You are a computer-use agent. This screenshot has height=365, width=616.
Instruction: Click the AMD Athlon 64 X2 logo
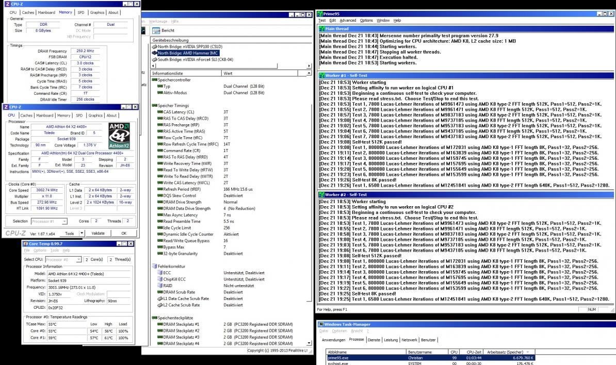tap(119, 136)
